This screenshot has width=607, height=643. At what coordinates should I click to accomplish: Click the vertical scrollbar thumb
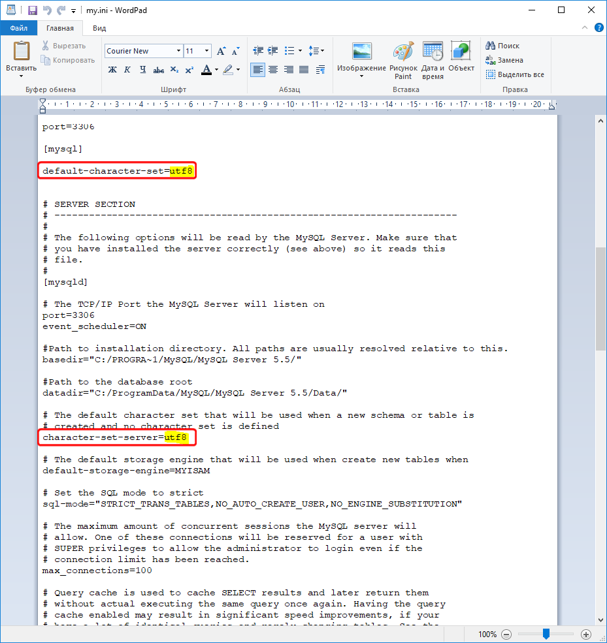pos(600,299)
